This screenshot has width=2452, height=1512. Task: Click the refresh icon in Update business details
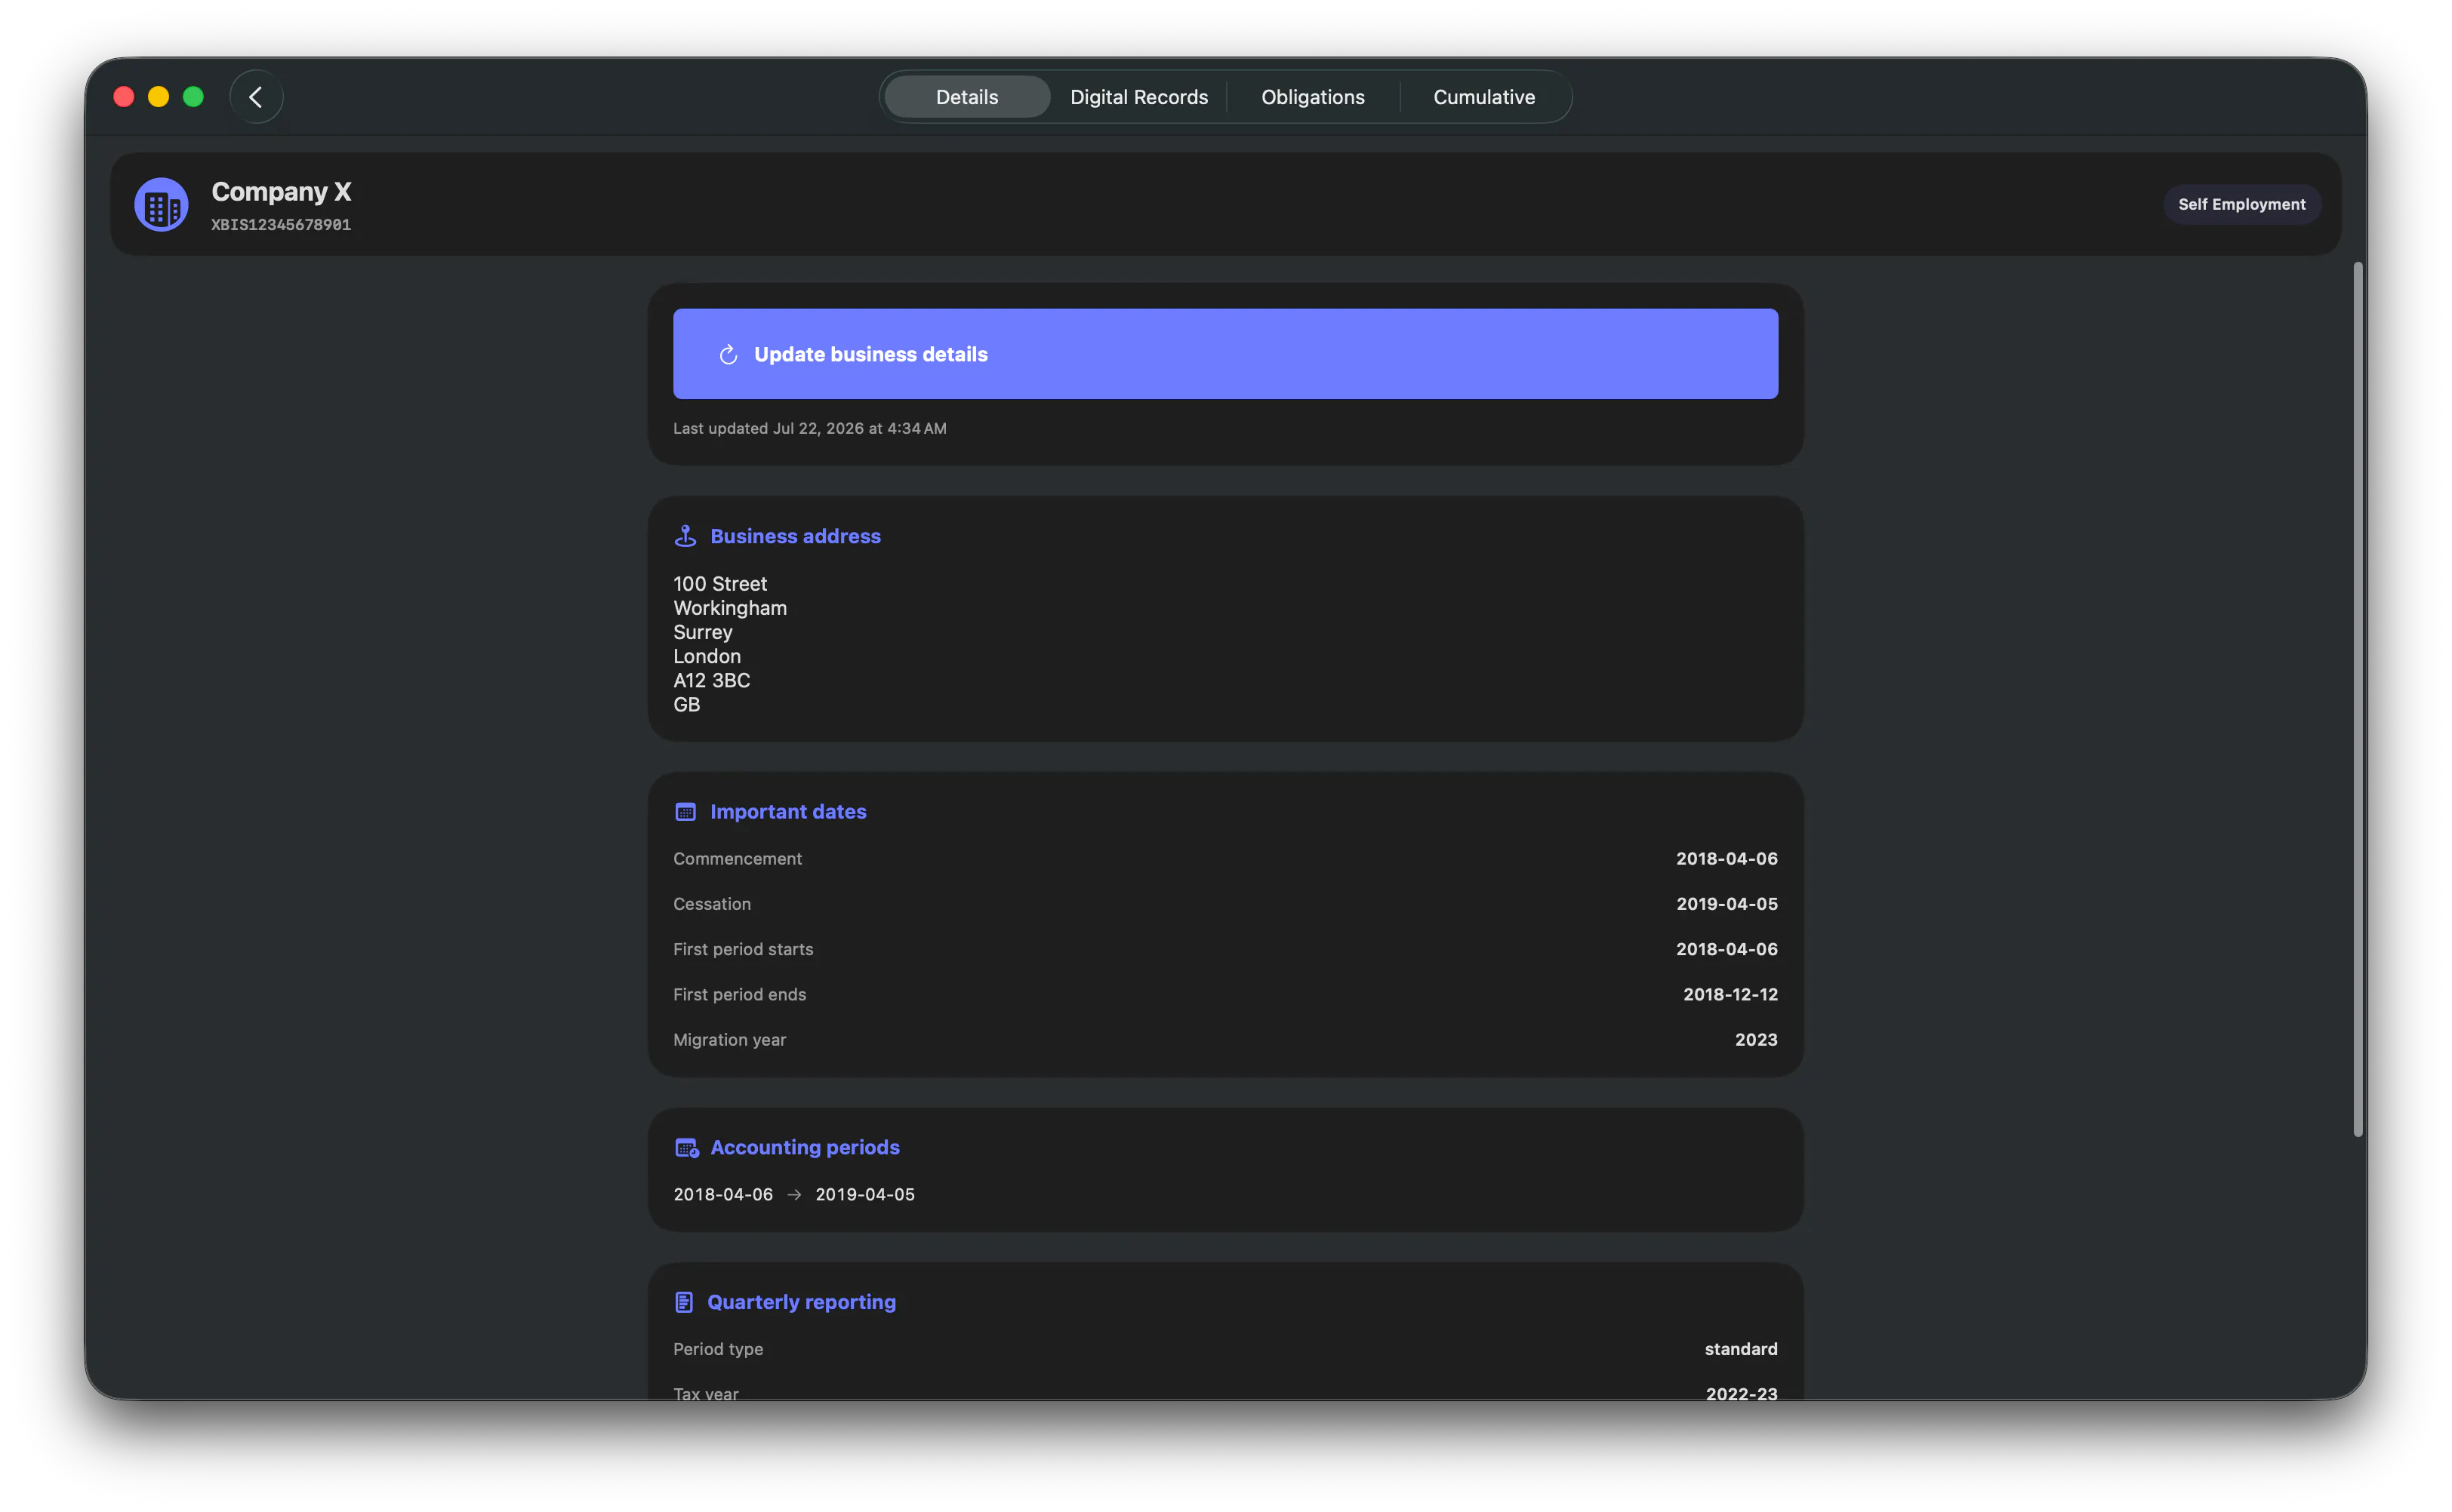click(729, 355)
